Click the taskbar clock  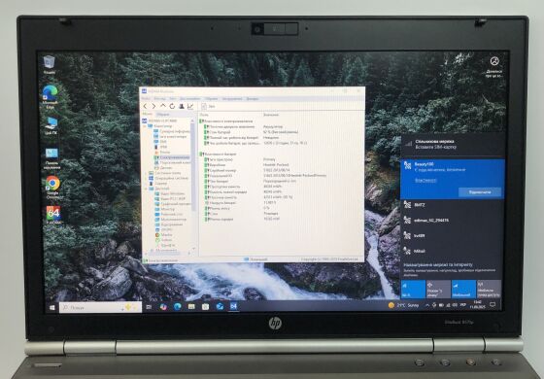coord(477,305)
